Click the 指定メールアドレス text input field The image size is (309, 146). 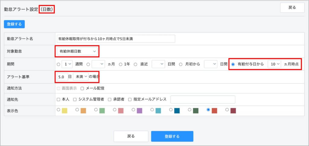pos(202,99)
